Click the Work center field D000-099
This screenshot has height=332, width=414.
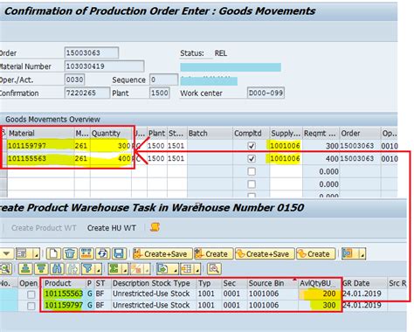266,93
